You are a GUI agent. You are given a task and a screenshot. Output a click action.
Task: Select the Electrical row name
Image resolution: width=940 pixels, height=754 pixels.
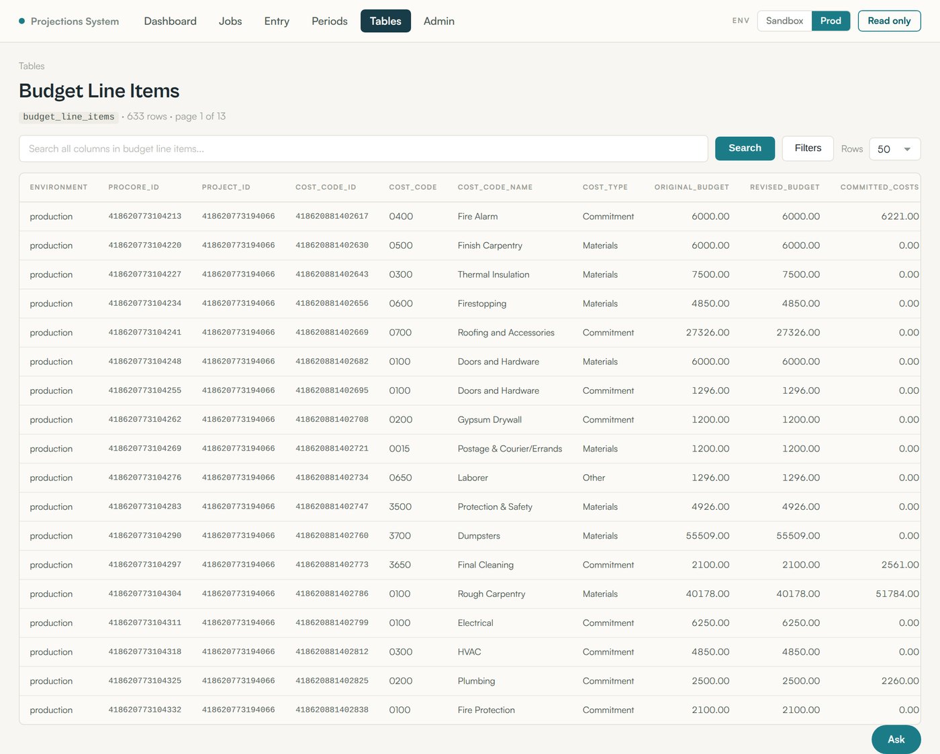475,623
